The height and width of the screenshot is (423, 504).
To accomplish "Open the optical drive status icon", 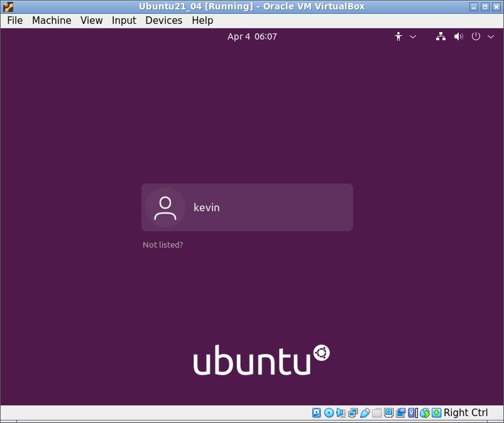I will pyautogui.click(x=329, y=413).
